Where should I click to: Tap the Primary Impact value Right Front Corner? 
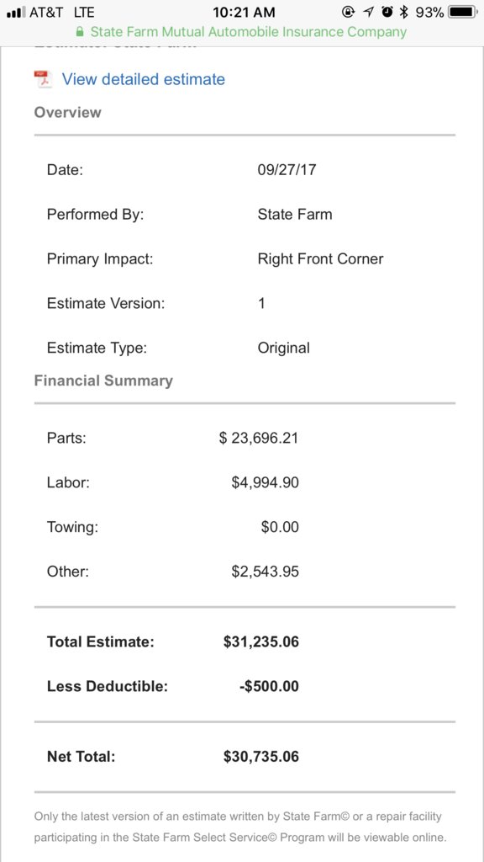tap(320, 259)
